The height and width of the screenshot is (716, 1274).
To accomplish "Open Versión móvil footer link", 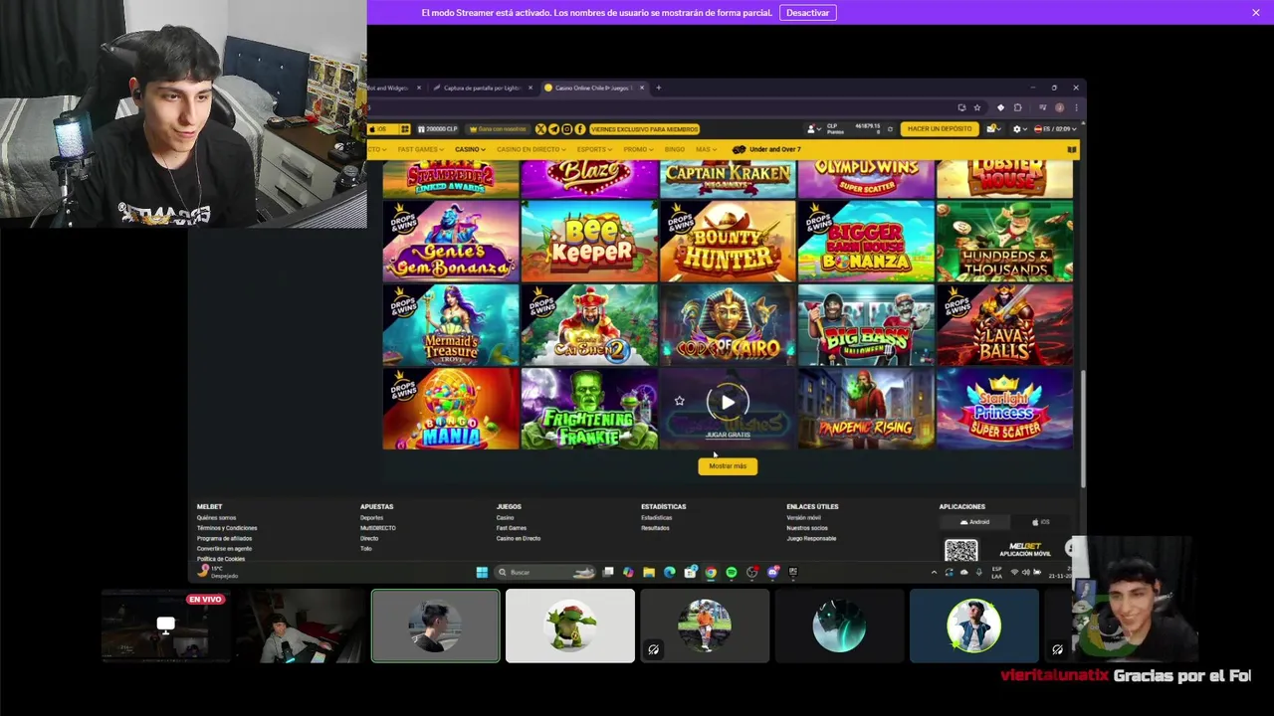I will pos(803,517).
